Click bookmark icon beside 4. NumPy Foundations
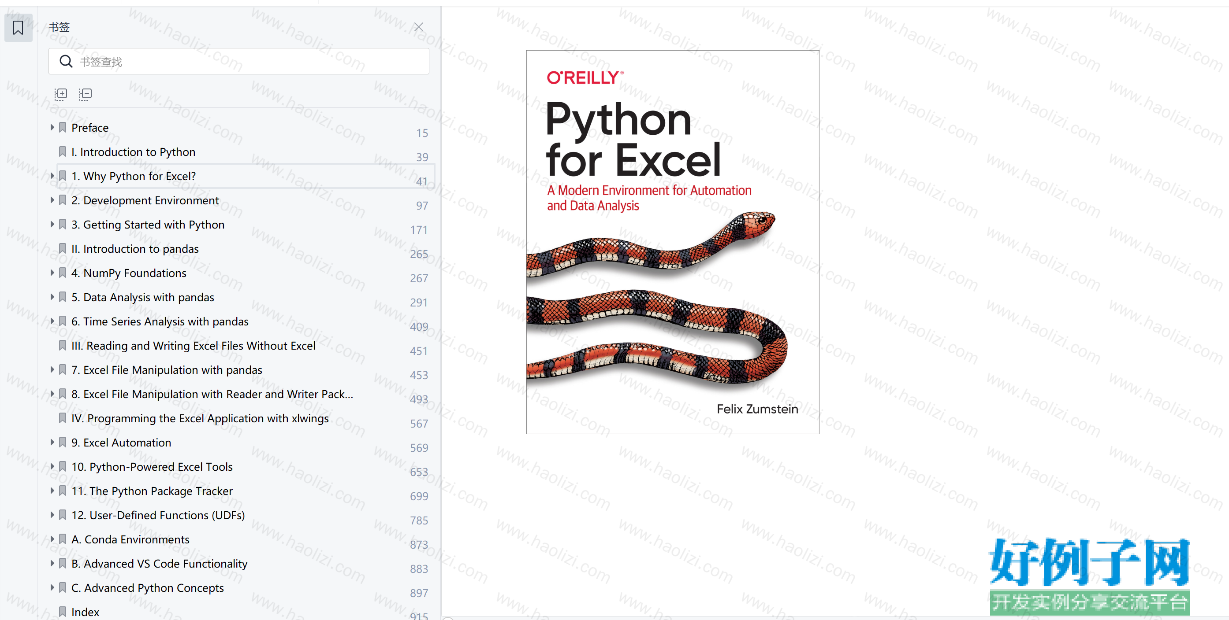Image resolution: width=1229 pixels, height=620 pixels. (x=63, y=273)
